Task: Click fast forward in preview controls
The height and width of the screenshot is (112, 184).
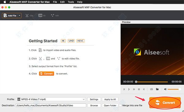Action: 134,89
